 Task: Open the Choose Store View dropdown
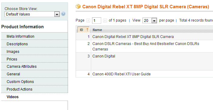coord(32,14)
